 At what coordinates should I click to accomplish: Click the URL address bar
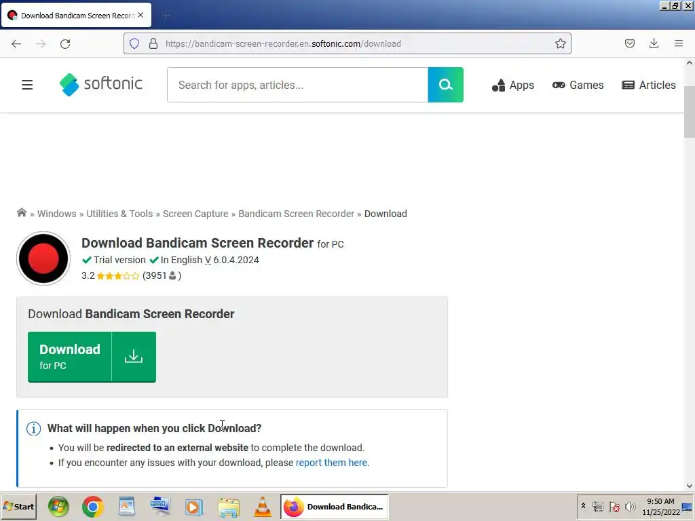(347, 43)
